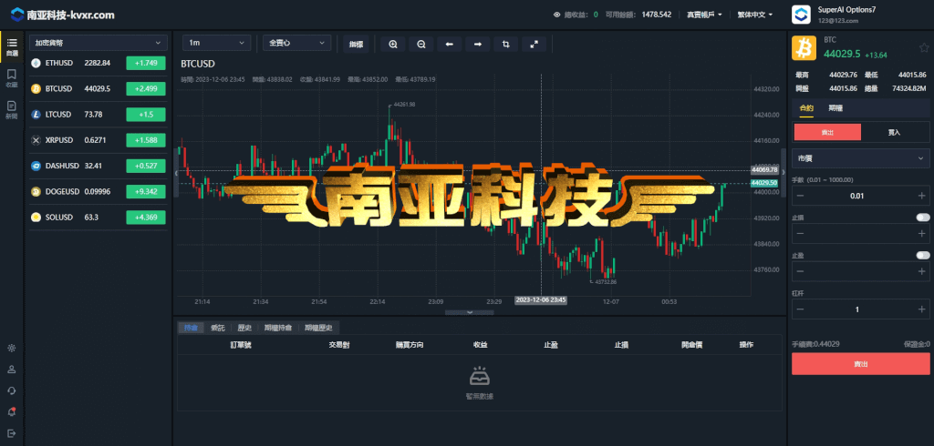The image size is (934, 446).
Task: Click the SuperAI Options7 avatar
Action: [801, 15]
